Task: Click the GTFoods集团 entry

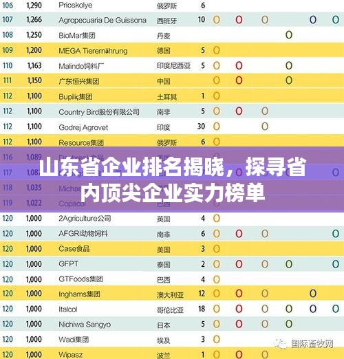Action: (x=80, y=279)
